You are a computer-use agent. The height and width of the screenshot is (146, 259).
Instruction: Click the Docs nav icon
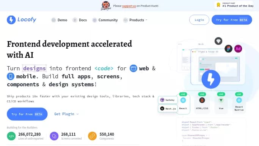click(x=75, y=20)
